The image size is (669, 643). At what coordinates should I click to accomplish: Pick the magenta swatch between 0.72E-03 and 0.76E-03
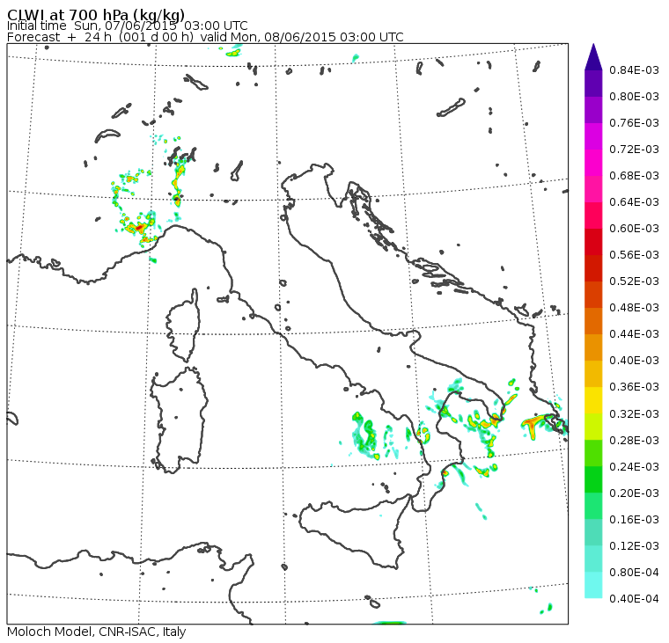(593, 136)
